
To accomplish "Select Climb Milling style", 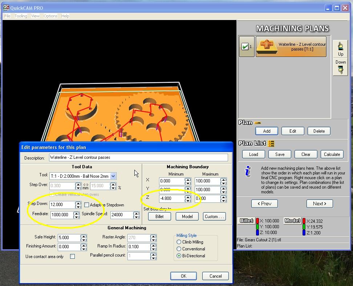I will coord(179,242).
